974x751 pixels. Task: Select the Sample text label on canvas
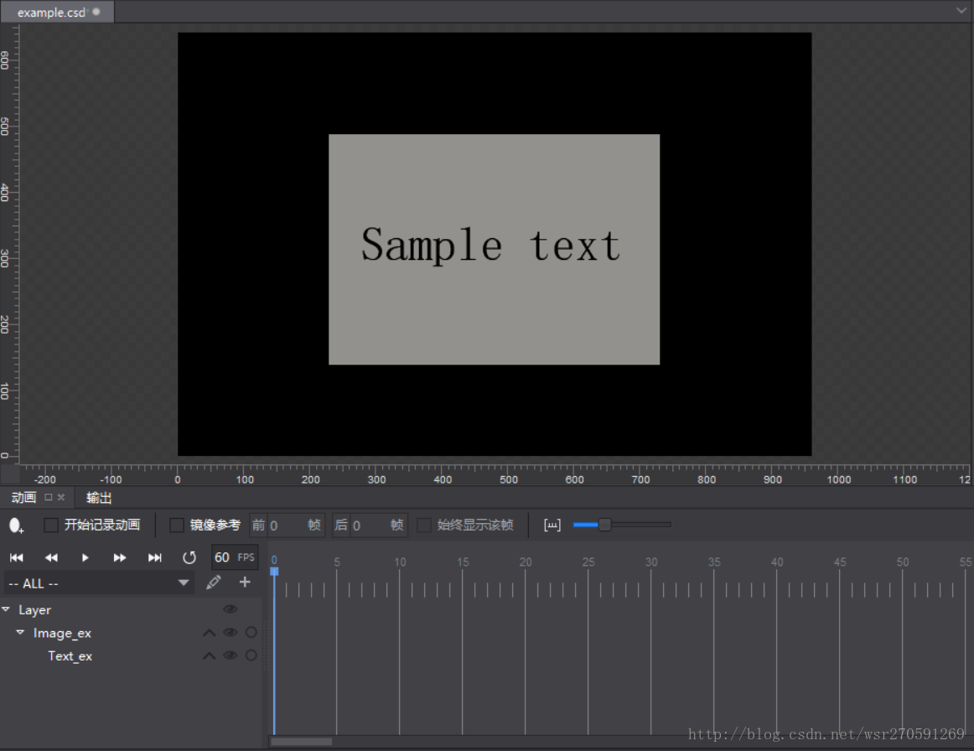tap(490, 246)
